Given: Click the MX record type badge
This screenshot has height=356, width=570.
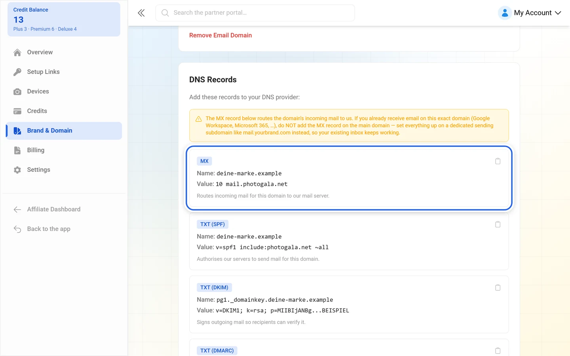Looking at the screenshot, I should pos(204,161).
